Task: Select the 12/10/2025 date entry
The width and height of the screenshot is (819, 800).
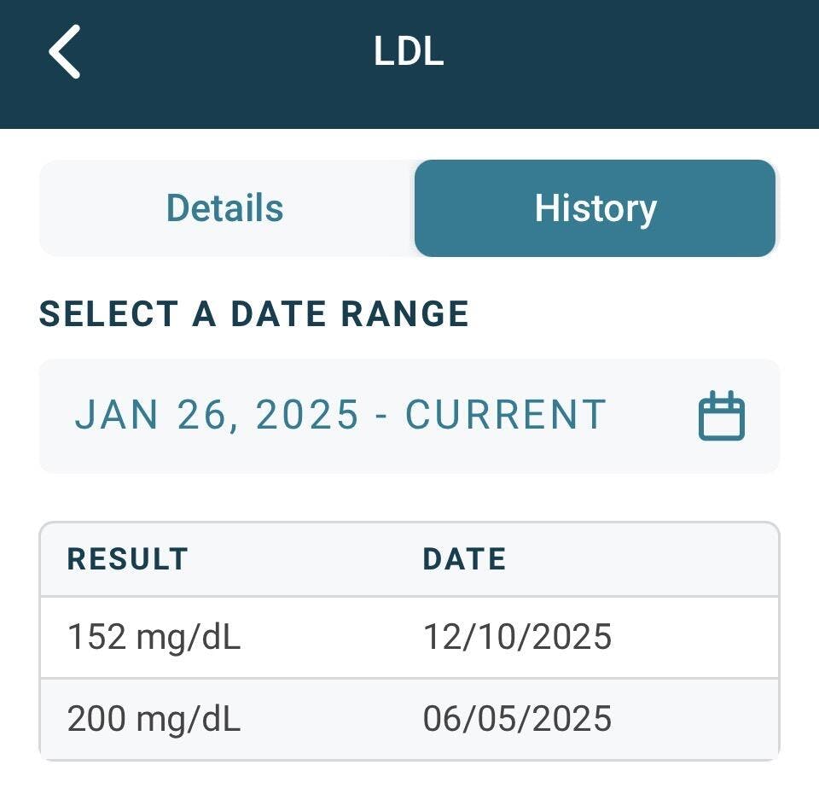Action: pyautogui.click(x=517, y=637)
